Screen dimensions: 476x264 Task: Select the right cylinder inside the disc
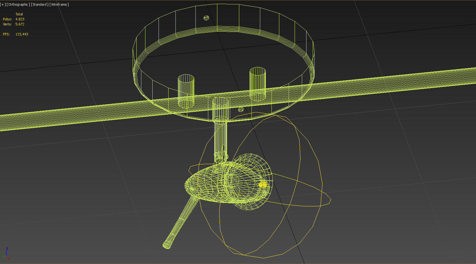tap(258, 84)
